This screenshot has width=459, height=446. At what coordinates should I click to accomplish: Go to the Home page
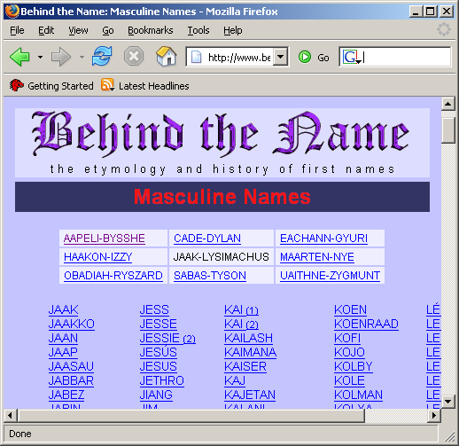tap(166, 56)
